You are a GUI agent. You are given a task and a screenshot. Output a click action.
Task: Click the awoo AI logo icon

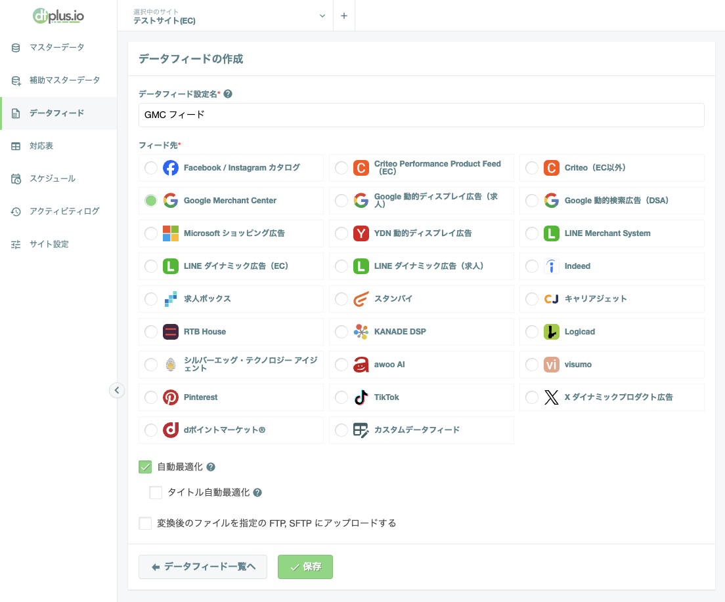coord(361,364)
